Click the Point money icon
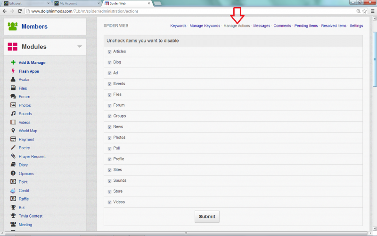 (x=13, y=182)
